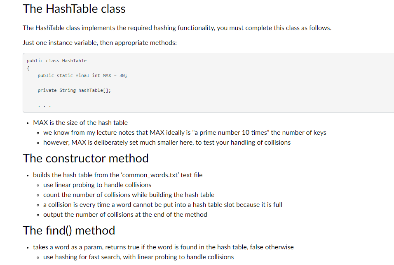Click the 'a prime number 10 times' bullet
This screenshot has height=265, width=394.
point(185,133)
